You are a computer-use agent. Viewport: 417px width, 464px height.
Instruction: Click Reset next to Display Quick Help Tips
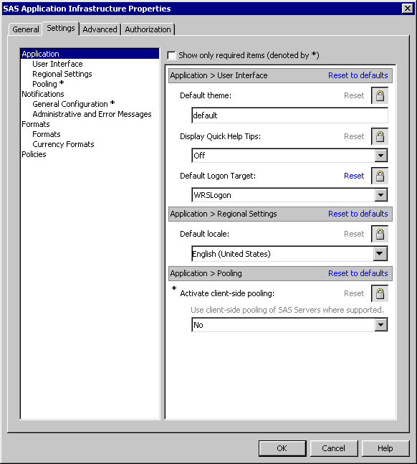354,136
